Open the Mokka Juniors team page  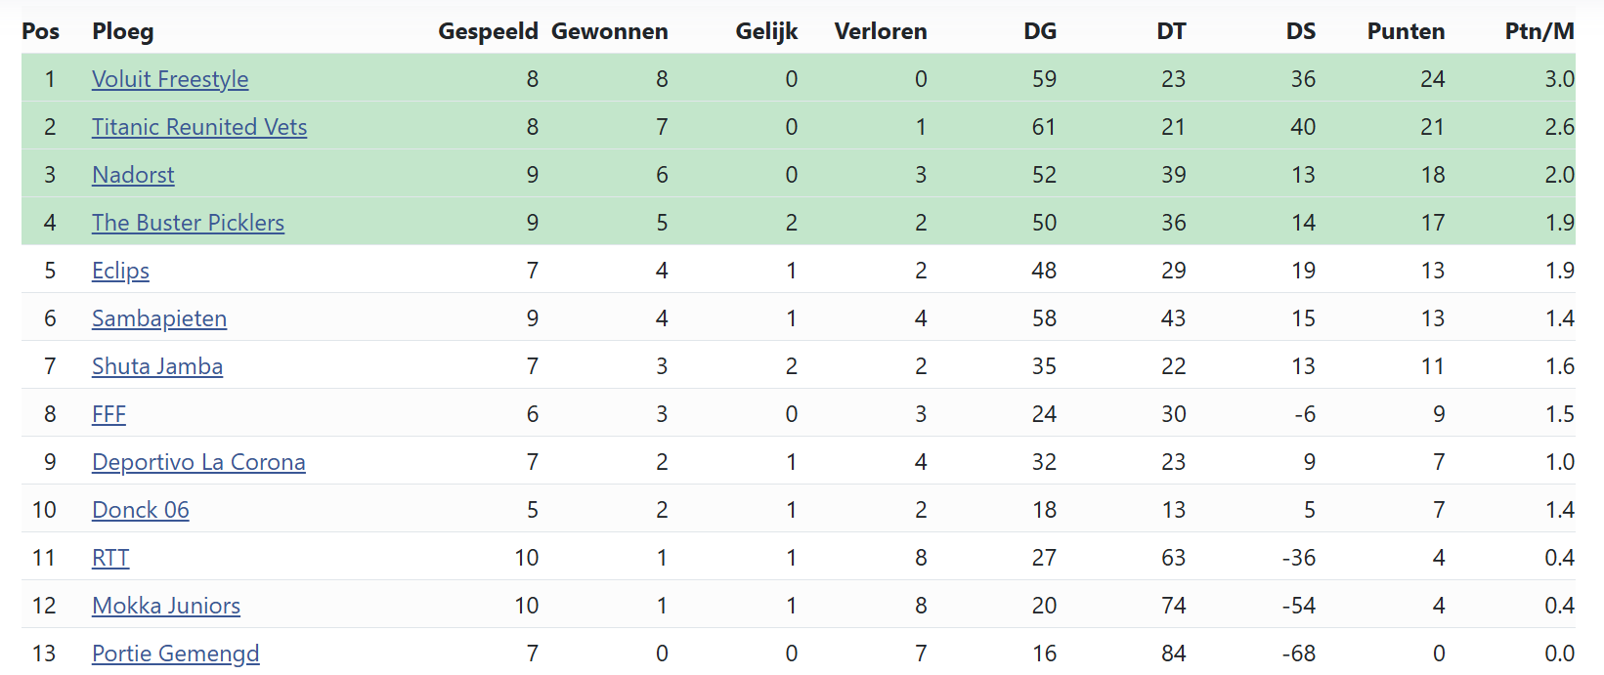(166, 606)
